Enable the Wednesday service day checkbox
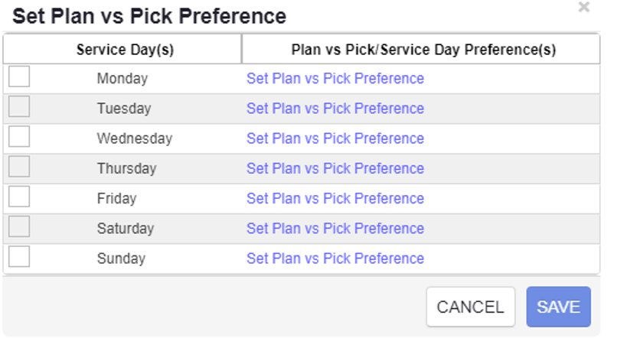This screenshot has width=617, height=338. click(19, 137)
